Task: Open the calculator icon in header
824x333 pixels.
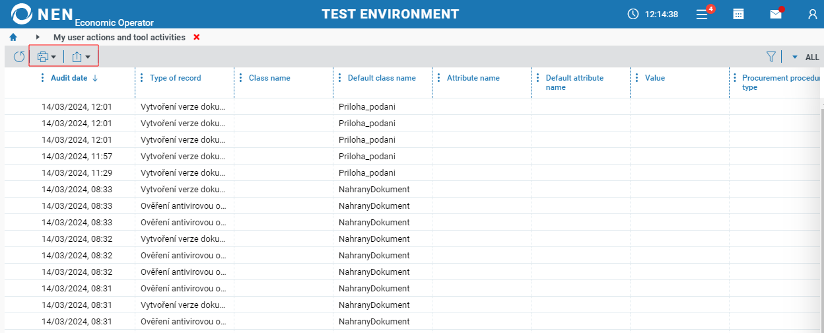Action: (739, 14)
